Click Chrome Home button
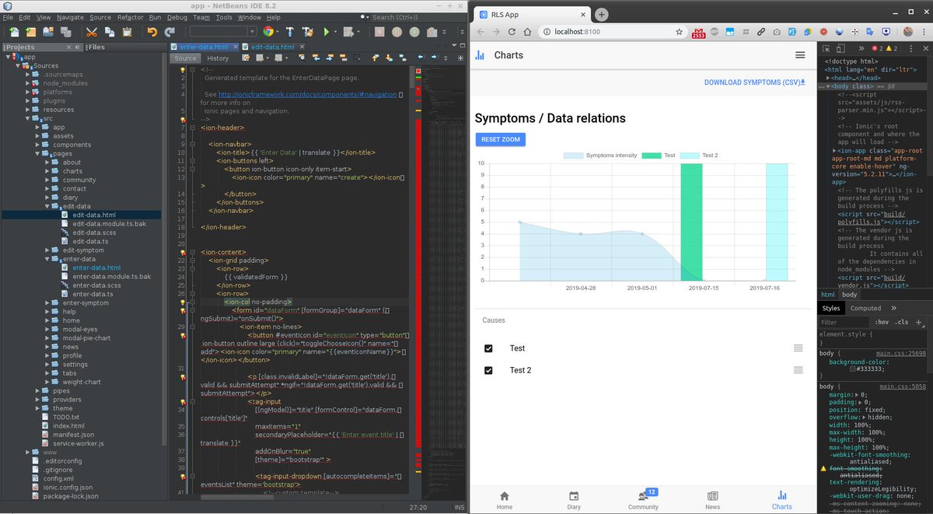The image size is (933, 514). pos(528,32)
